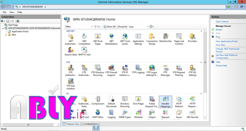The width and height of the screenshot is (246, 131).
Task: Open FTP Directory Browsing feature
Action: coord(98,71)
